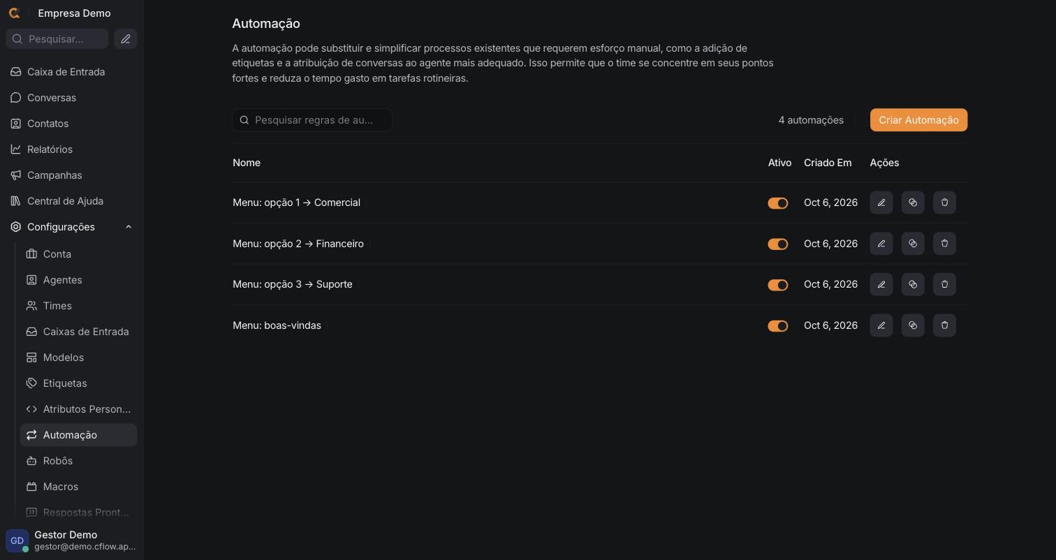Viewport: 1056px width, 560px height.
Task: Focus the "Pesquisar regras de au..." search field
Action: pos(312,120)
